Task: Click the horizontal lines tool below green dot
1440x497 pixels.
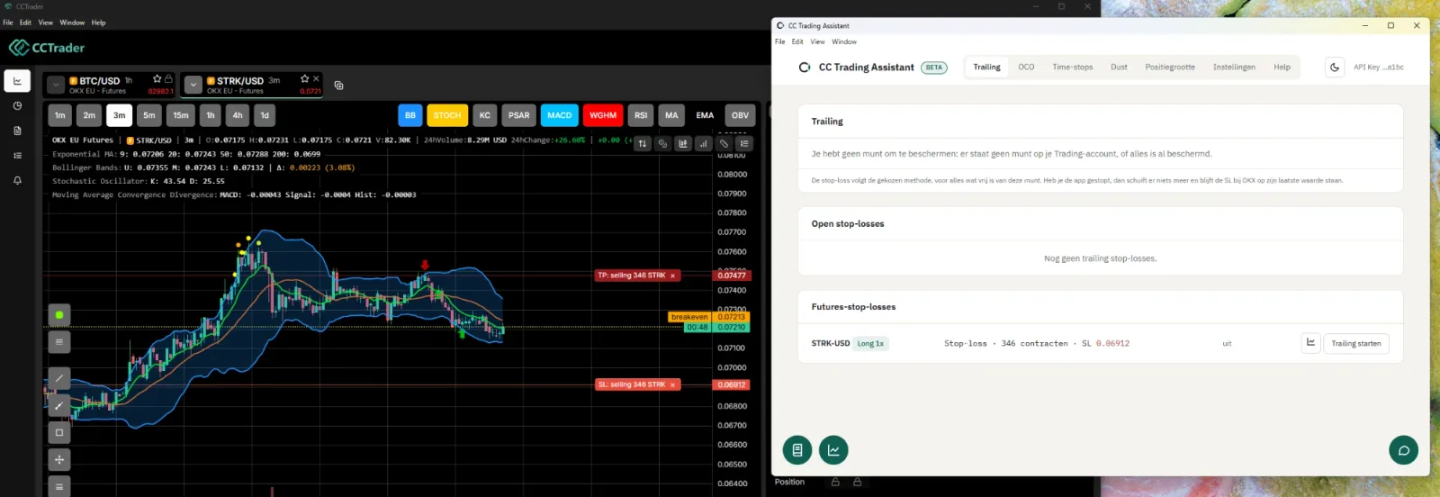Action: tap(59, 342)
